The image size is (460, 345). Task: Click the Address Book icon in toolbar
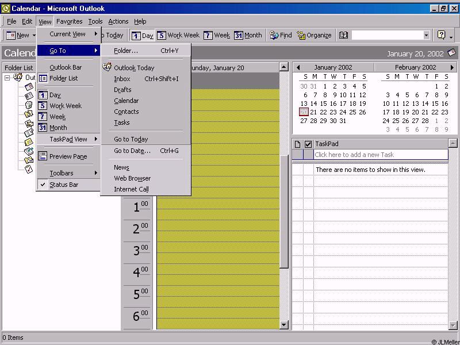[x=343, y=35]
